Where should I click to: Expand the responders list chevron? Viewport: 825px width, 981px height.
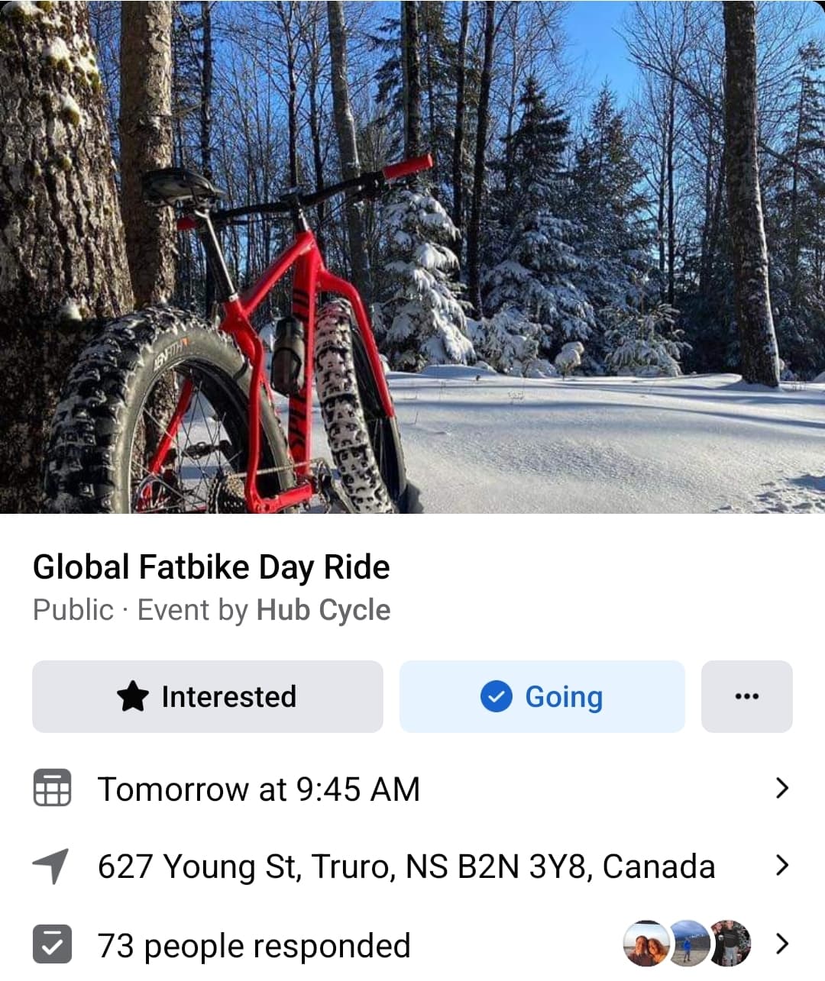pyautogui.click(x=781, y=944)
